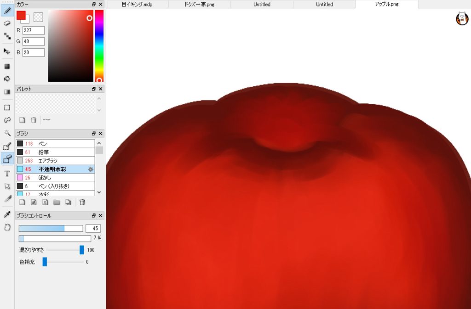Activate the Lasso selection tool
471x309 pixels.
[7, 120]
